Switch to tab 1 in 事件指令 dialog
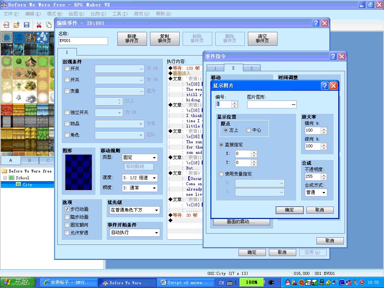The width and height of the screenshot is (384, 288). coord(215,68)
